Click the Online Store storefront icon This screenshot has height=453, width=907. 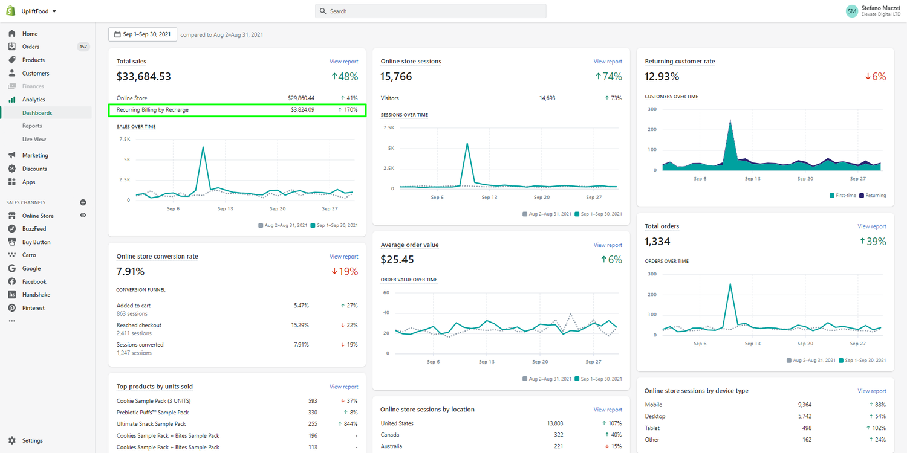coord(12,216)
